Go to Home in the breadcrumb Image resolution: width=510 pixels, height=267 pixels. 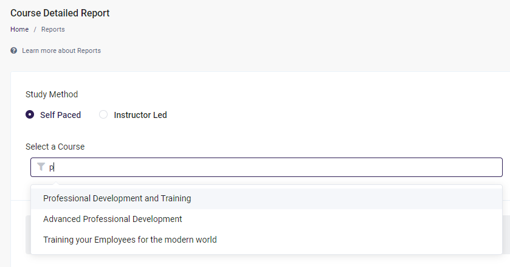pos(19,29)
